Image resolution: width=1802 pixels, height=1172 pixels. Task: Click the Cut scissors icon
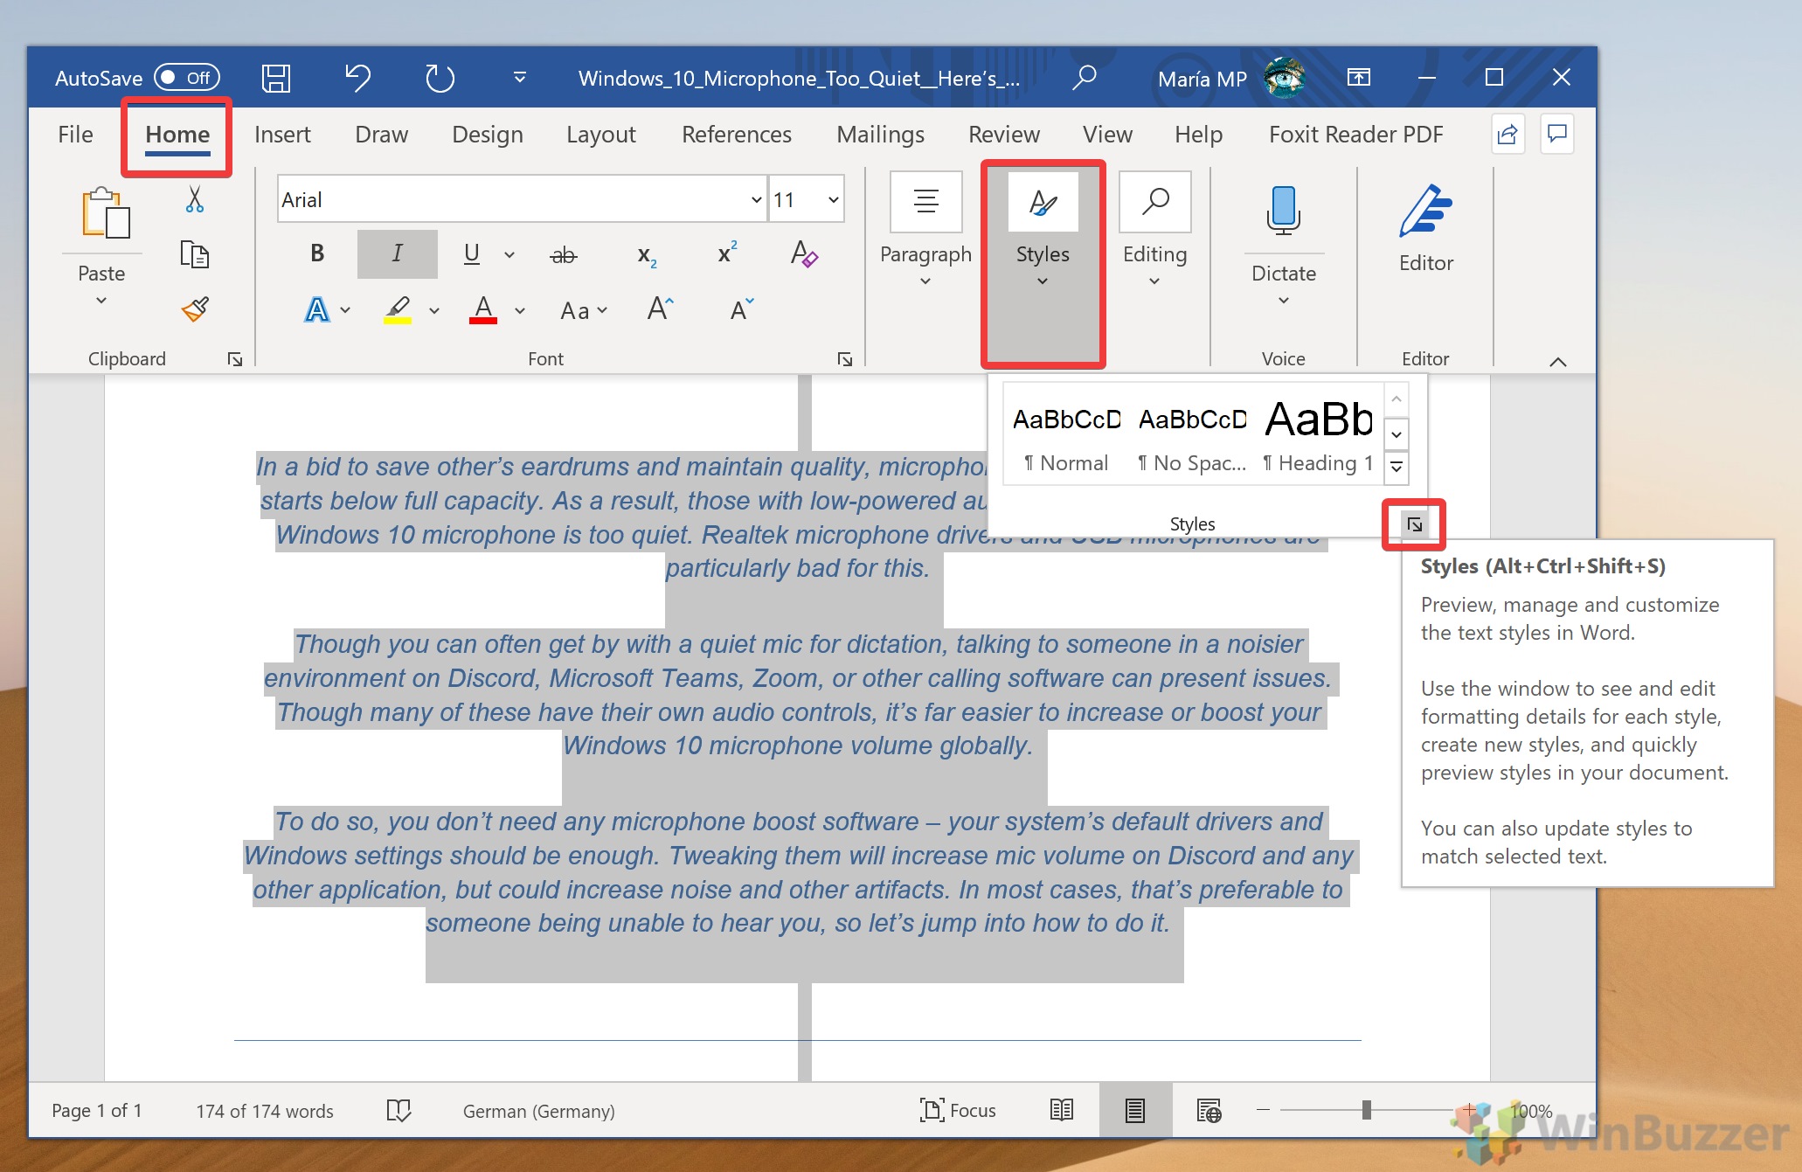tap(195, 200)
